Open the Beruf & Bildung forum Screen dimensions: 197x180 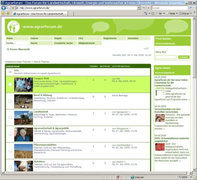tap(43, 95)
